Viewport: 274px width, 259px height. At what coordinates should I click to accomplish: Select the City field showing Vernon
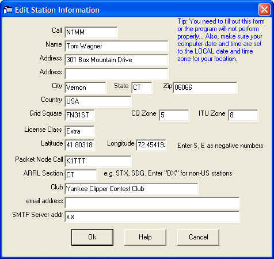85,87
